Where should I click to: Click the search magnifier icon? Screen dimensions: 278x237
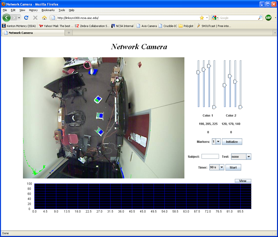pos(260,18)
